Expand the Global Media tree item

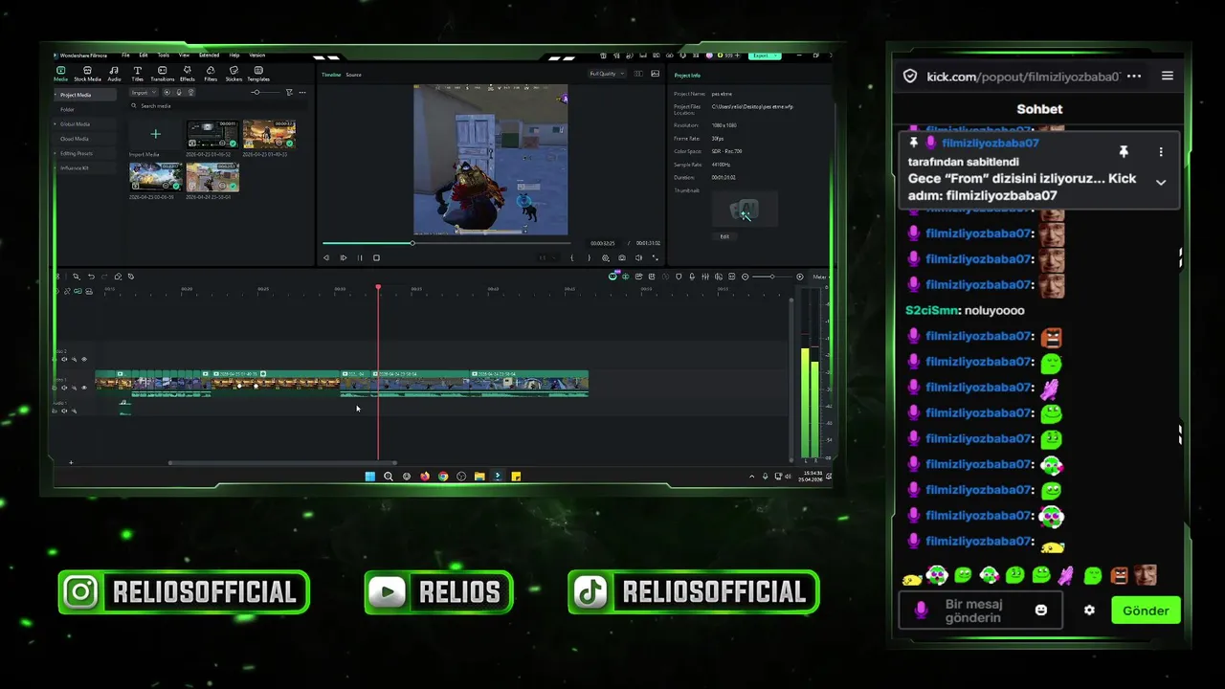(x=56, y=124)
